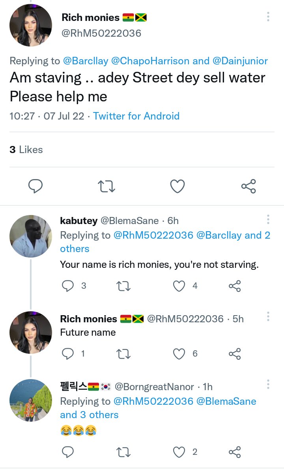Share BorngreatNanor's emoji reply

coord(235,452)
